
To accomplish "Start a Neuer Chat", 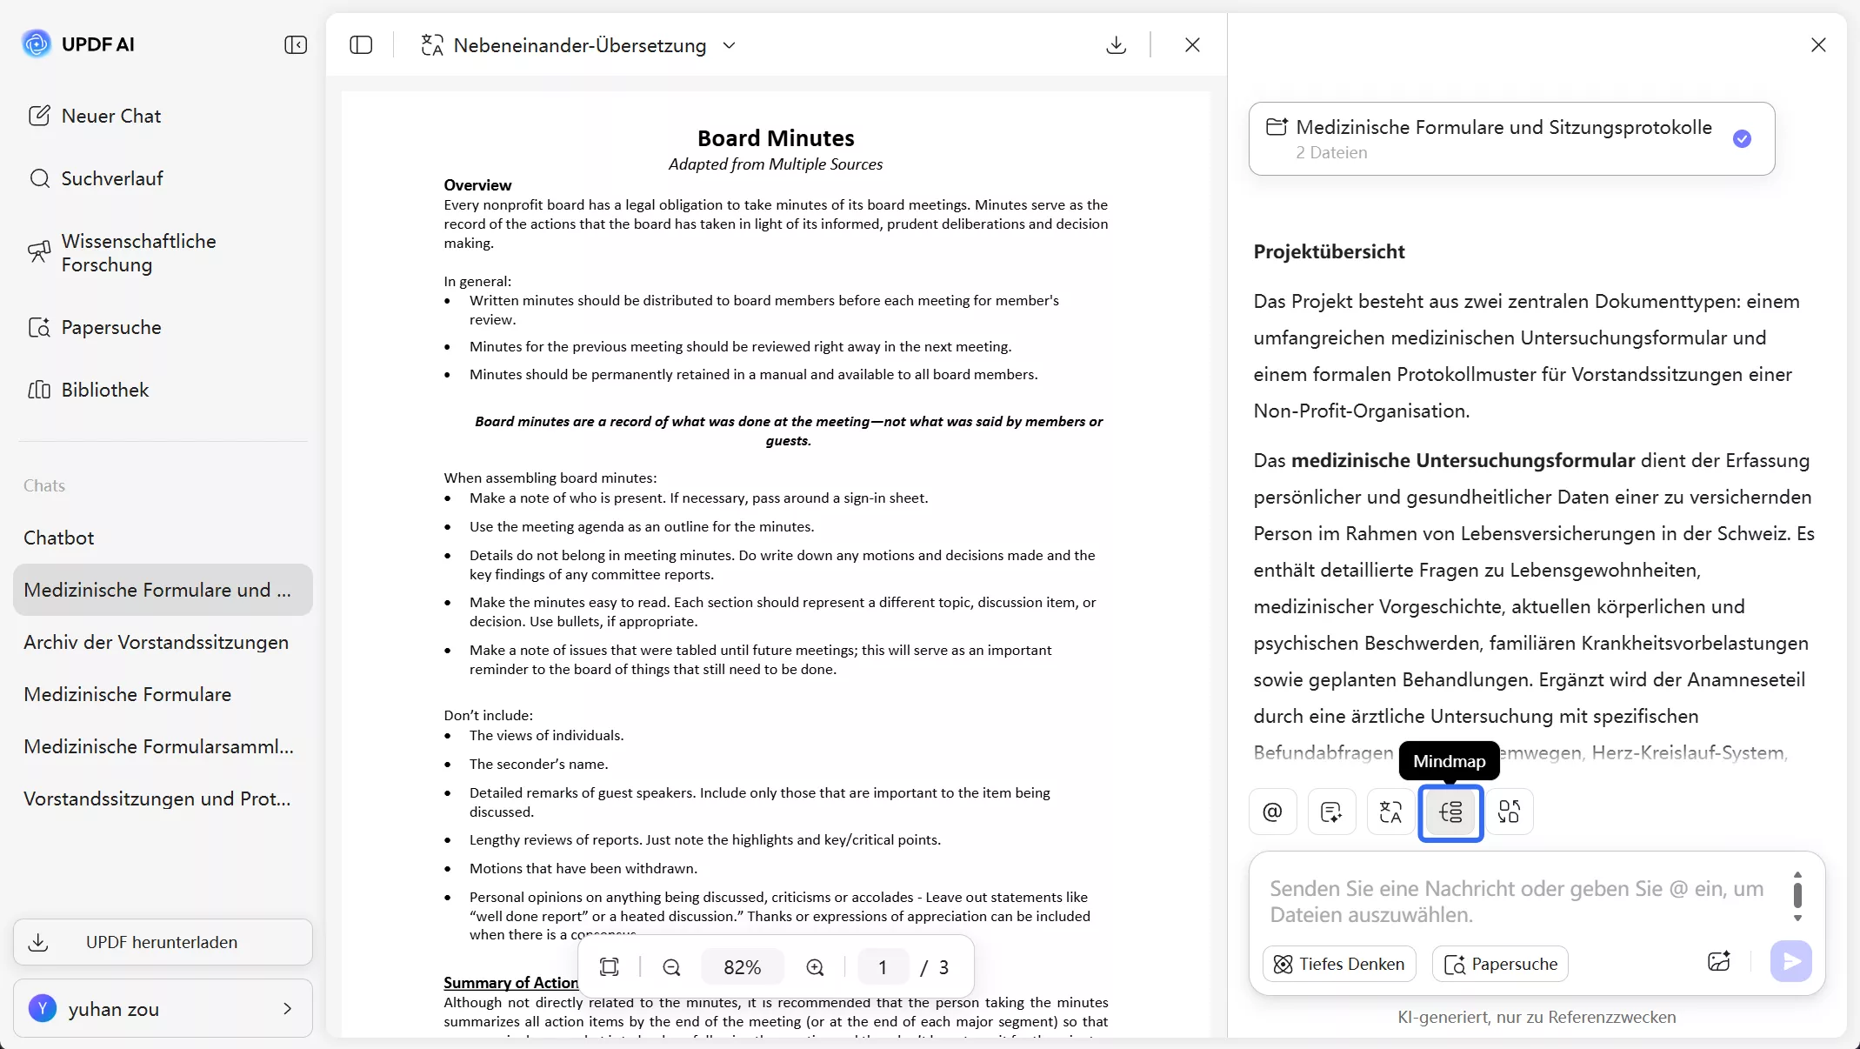I will click(x=110, y=115).
